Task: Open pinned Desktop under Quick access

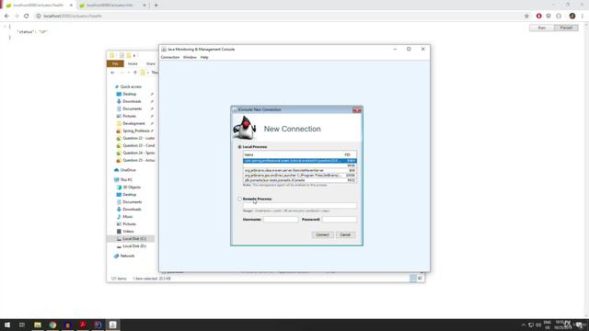Action: (x=129, y=94)
